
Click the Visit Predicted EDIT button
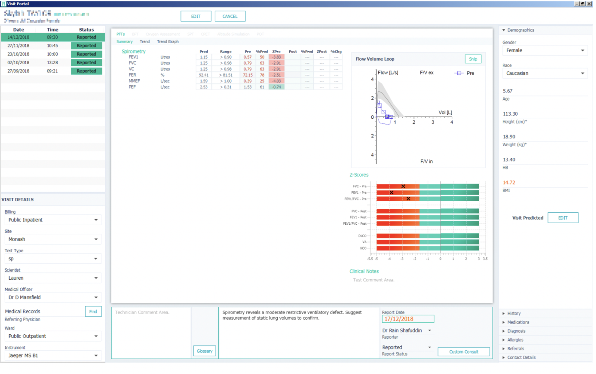tap(562, 218)
